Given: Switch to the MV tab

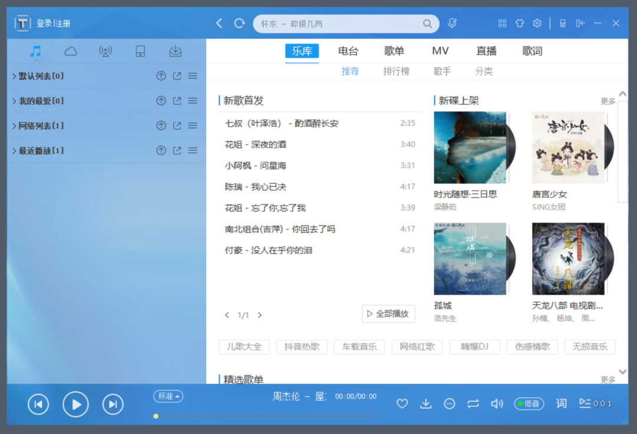Looking at the screenshot, I should click(x=441, y=51).
